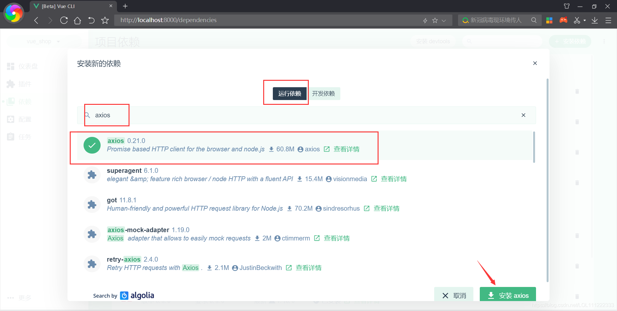Click the browser back arrow

36,21
